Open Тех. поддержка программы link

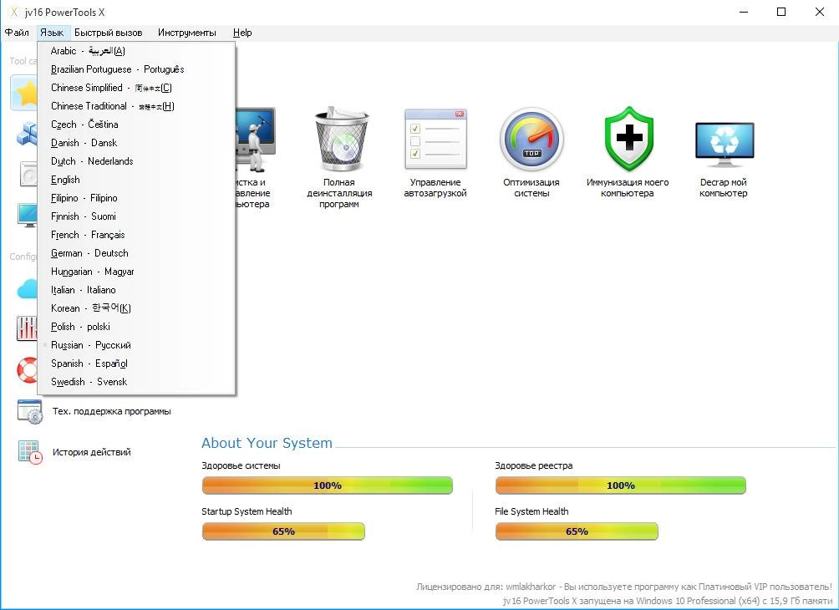pos(111,411)
